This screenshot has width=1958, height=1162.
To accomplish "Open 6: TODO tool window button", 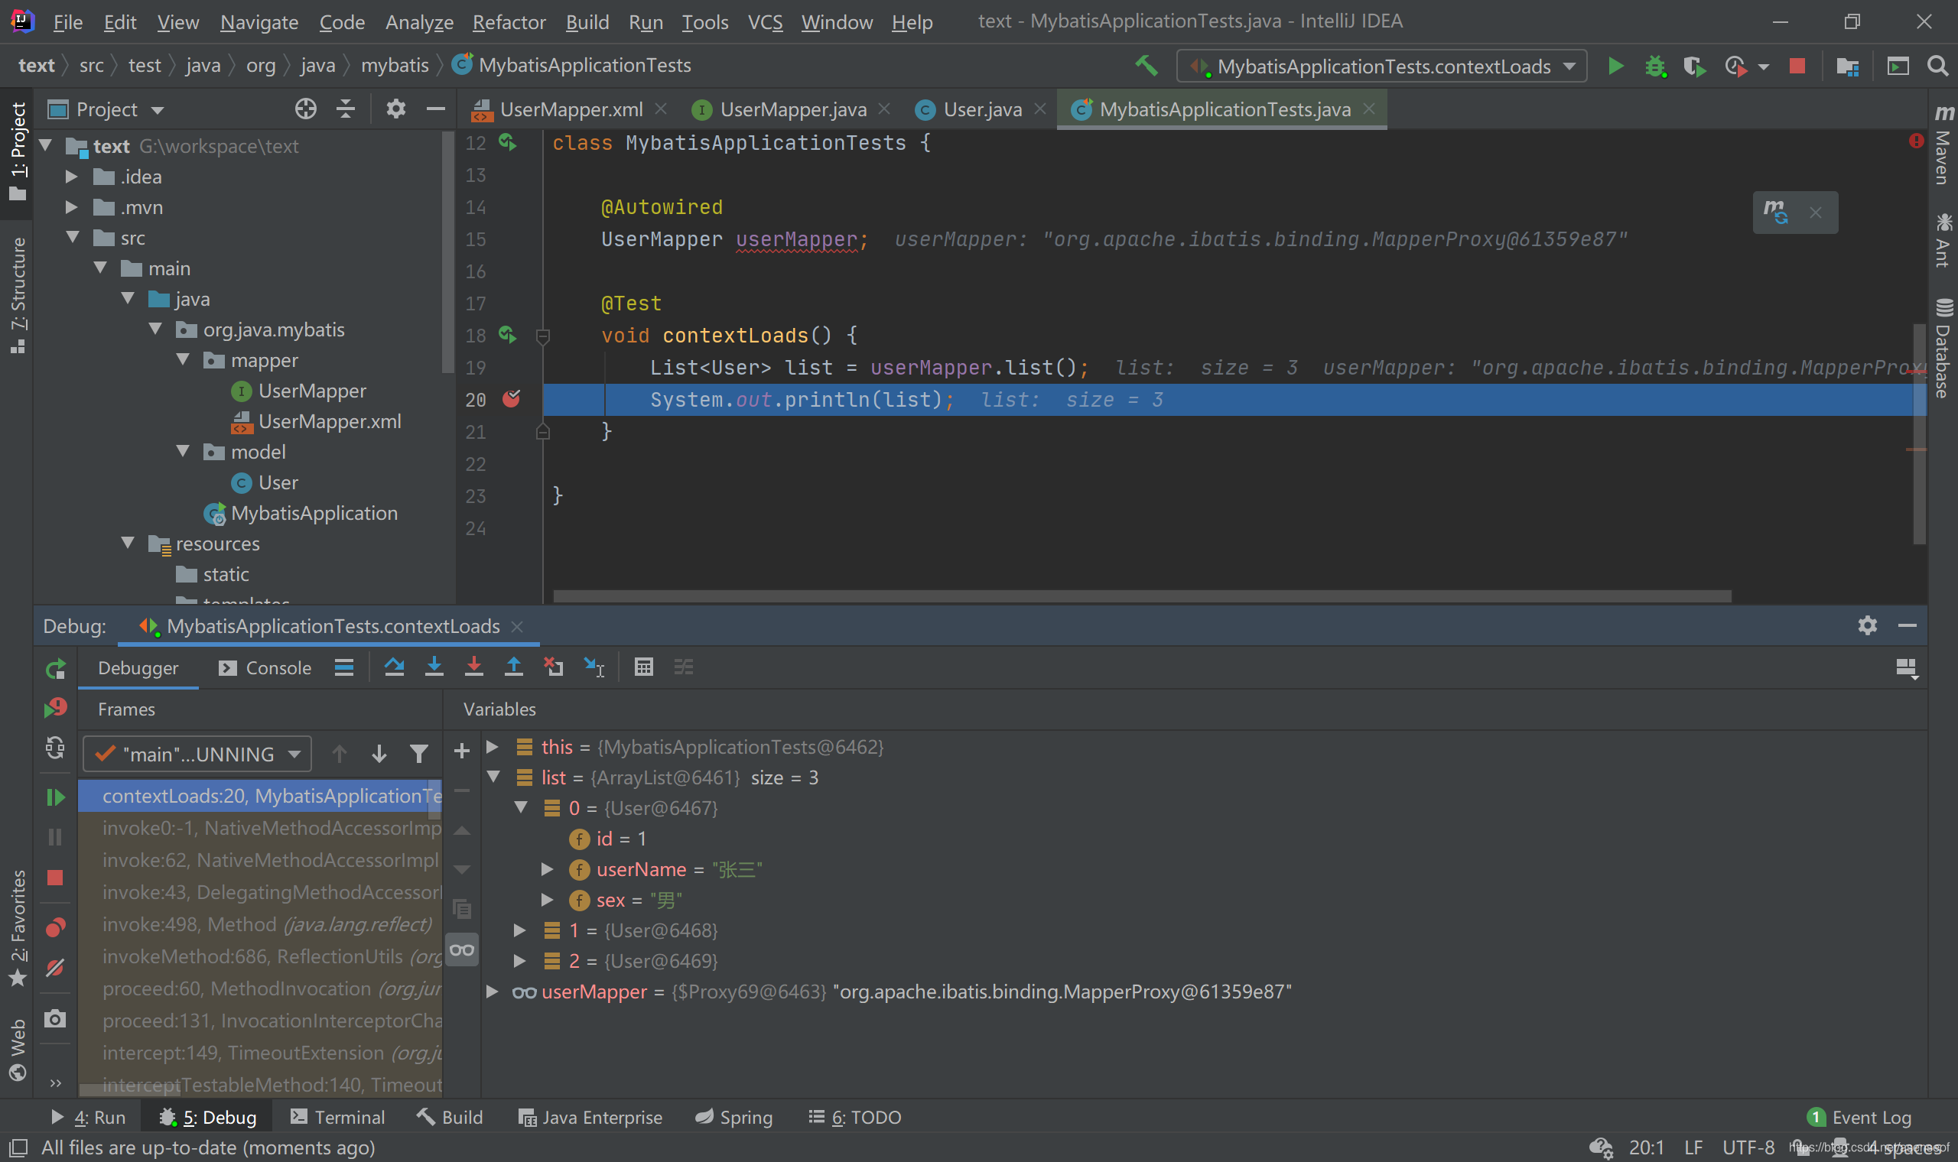I will pyautogui.click(x=854, y=1118).
